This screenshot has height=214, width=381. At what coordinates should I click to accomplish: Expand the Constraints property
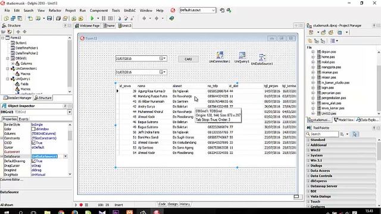click(2, 138)
